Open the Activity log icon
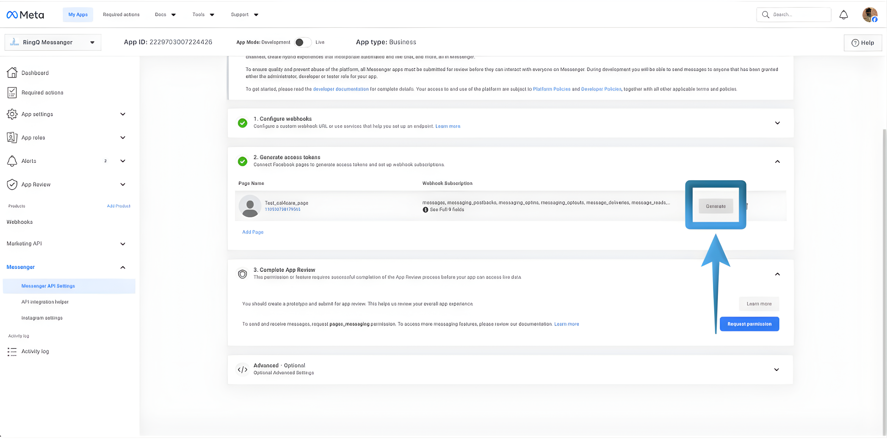The image size is (887, 439). tap(12, 351)
